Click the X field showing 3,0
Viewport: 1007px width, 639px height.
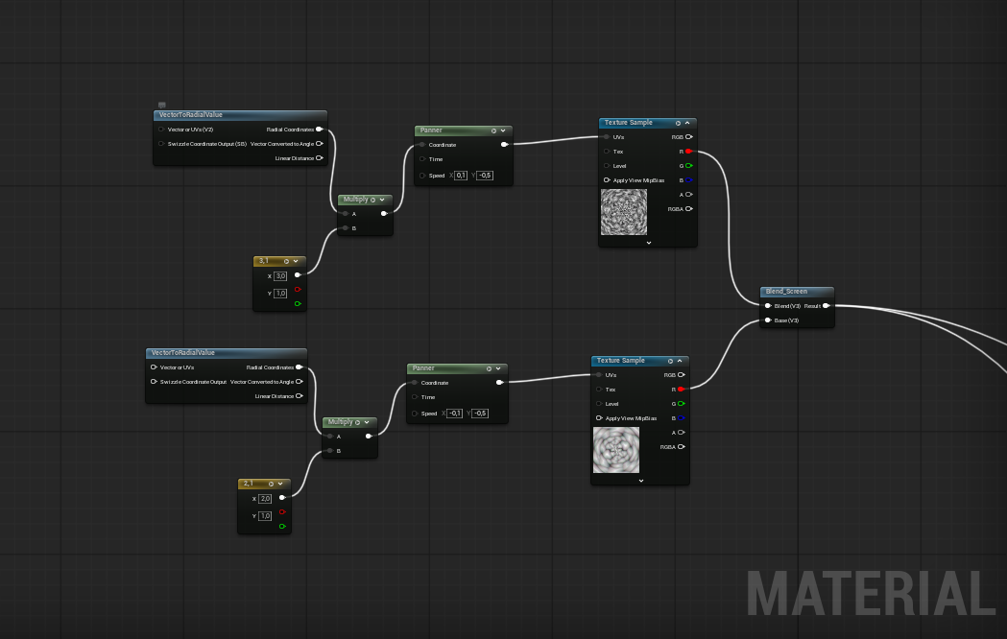[280, 276]
